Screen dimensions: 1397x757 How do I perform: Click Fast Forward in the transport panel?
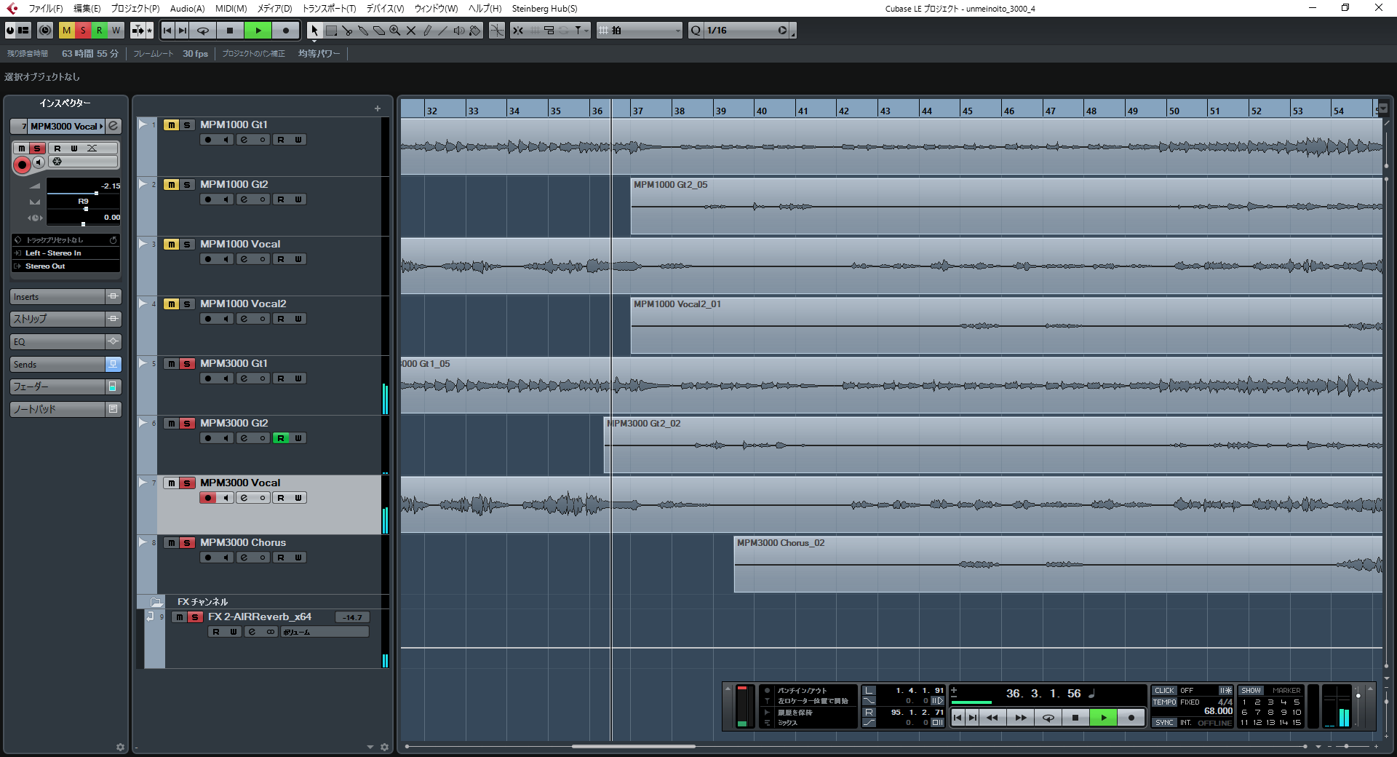(1021, 718)
